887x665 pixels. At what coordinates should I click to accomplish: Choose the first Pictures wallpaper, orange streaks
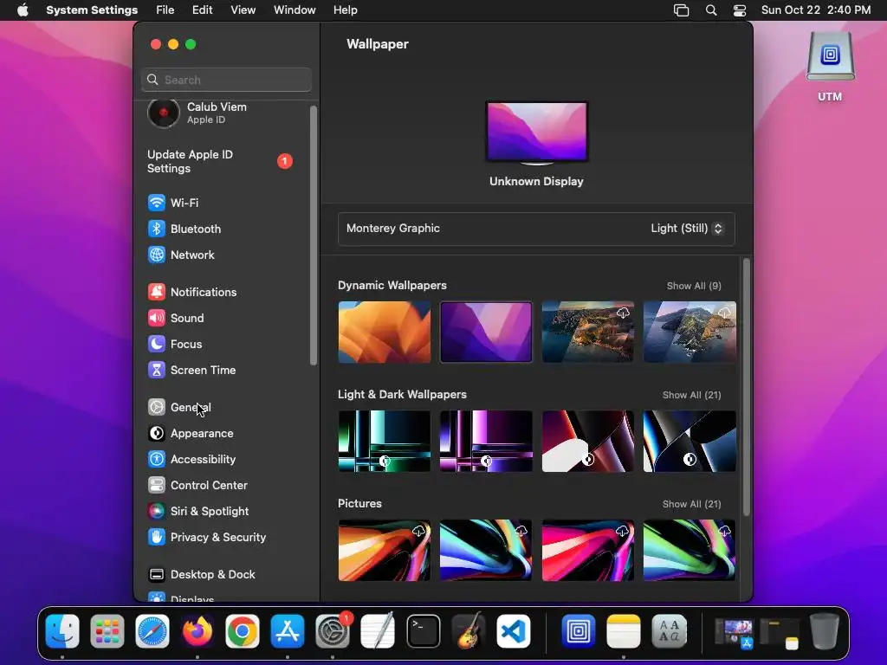pos(384,550)
